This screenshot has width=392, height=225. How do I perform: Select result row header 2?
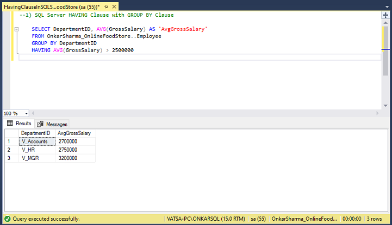click(12, 150)
